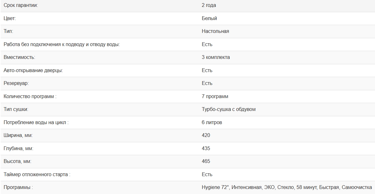375x194 pixels.
Task: Click the 'Hygiene 72°' programs list text
Action: [x=215, y=187]
